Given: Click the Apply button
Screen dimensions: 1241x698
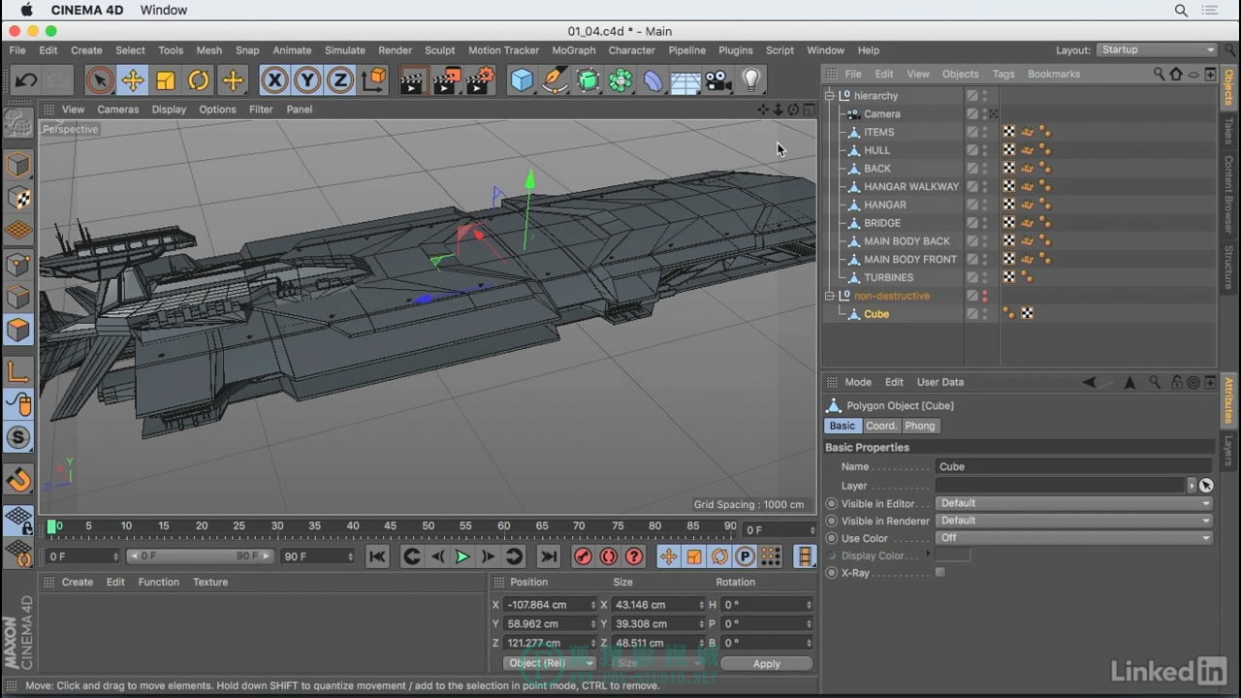Looking at the screenshot, I should (x=766, y=663).
